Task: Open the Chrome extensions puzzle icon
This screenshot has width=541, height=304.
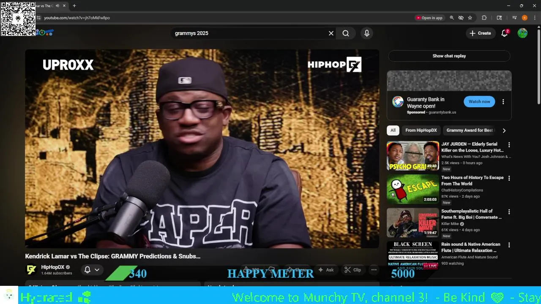Action: coord(484,18)
